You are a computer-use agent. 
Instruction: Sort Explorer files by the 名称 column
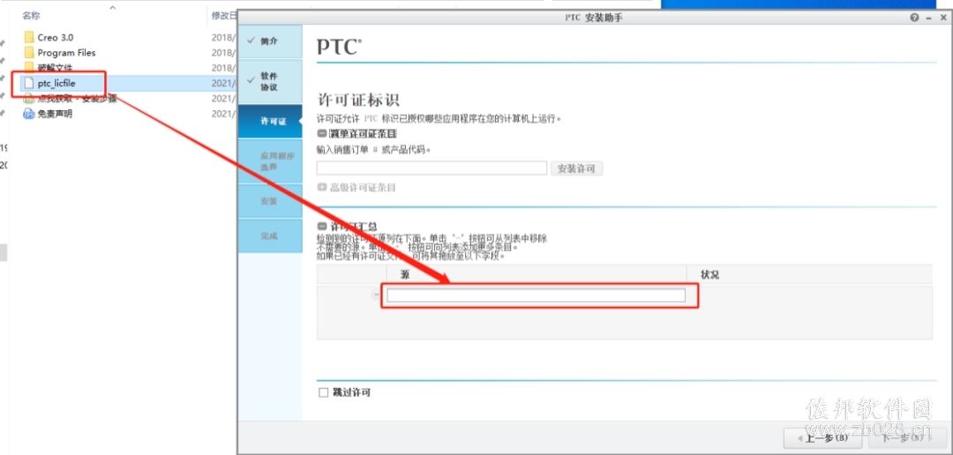click(x=31, y=15)
